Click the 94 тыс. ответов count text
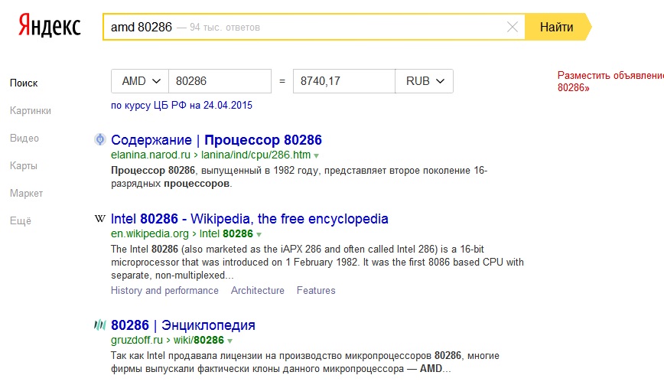 (225, 28)
